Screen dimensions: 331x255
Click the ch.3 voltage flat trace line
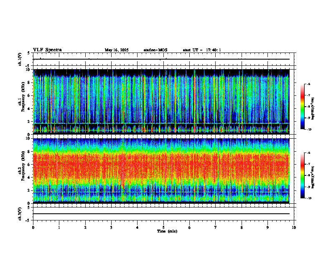(x=161, y=214)
